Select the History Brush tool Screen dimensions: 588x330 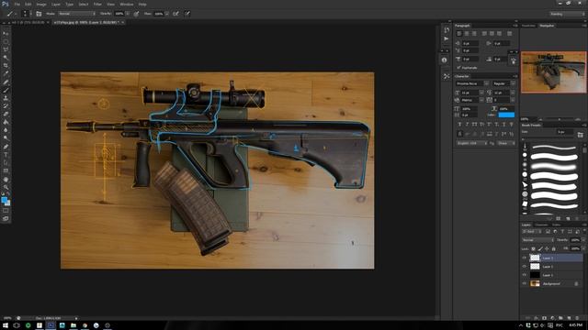(6, 106)
